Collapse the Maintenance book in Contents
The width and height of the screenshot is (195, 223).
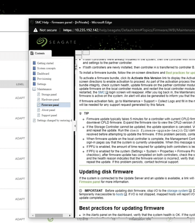click(x=44, y=89)
